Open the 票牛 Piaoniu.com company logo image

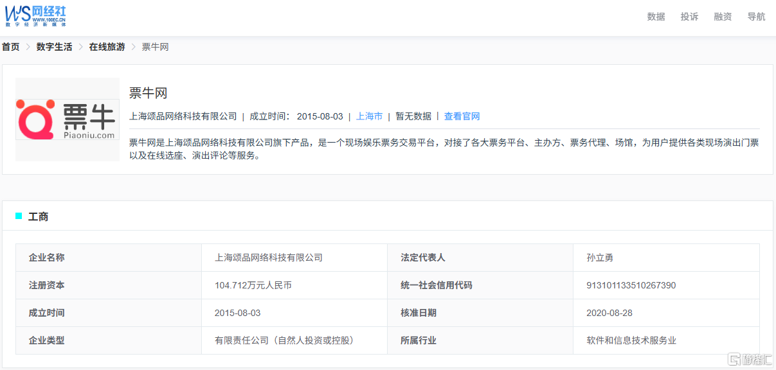click(x=68, y=119)
